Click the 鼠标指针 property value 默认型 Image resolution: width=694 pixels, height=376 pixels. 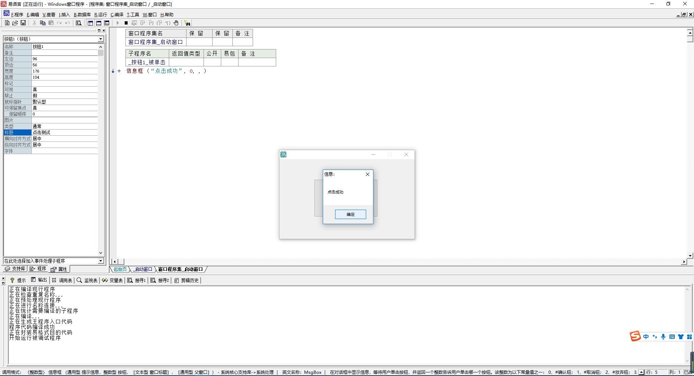click(65, 102)
